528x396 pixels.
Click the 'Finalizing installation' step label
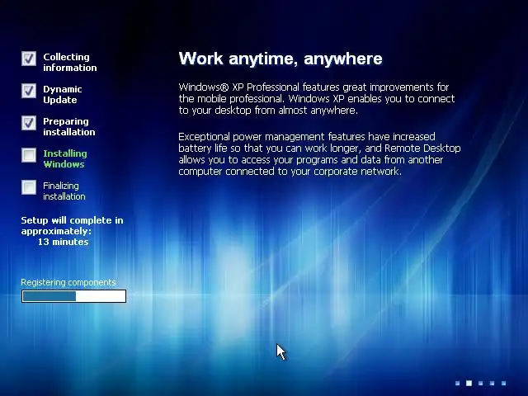[64, 191]
